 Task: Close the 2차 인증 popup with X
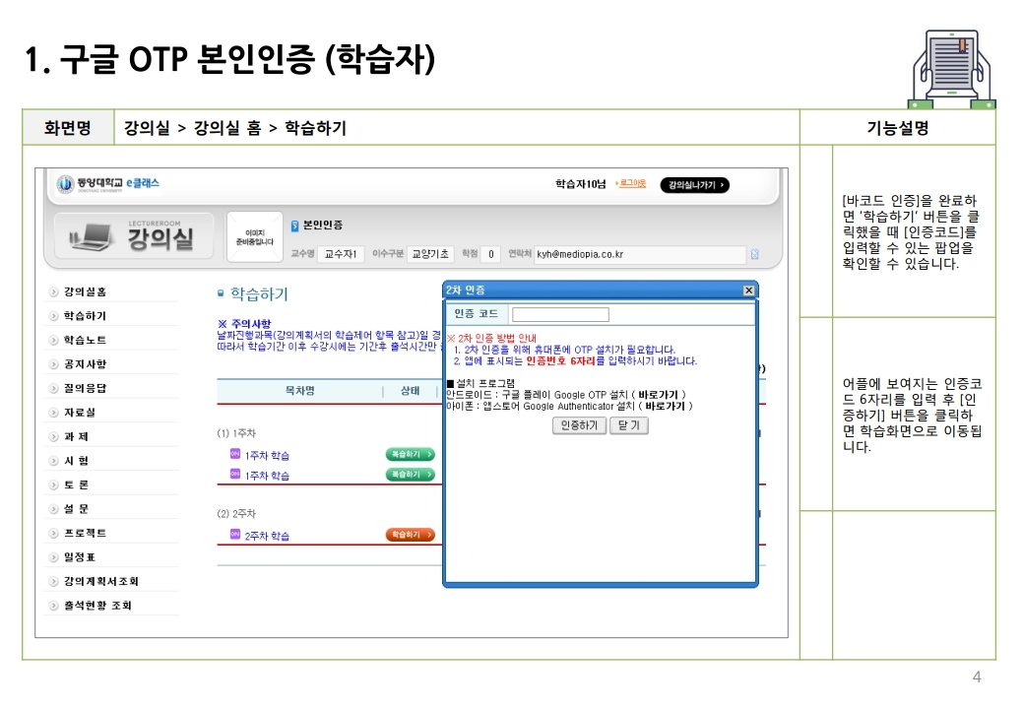pos(748,290)
